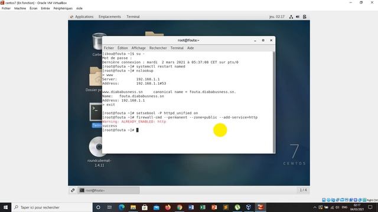Open Sublime Text from the taskbar
The width and height of the screenshot is (378, 212).
pos(226,207)
